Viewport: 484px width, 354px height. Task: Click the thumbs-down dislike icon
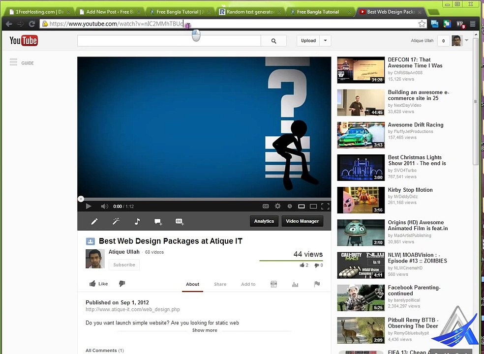coord(122,283)
